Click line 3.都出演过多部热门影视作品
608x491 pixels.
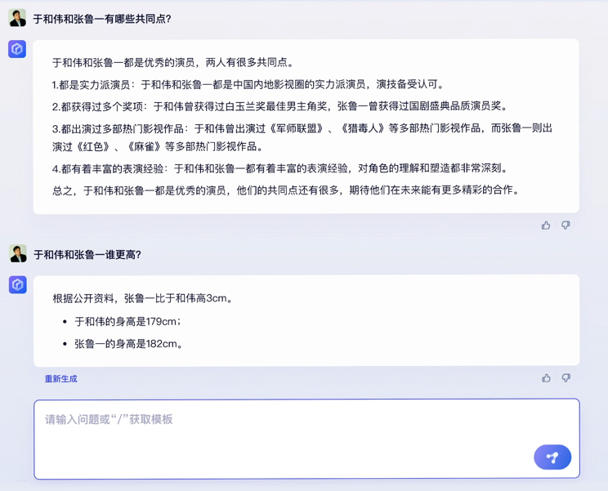click(x=302, y=137)
